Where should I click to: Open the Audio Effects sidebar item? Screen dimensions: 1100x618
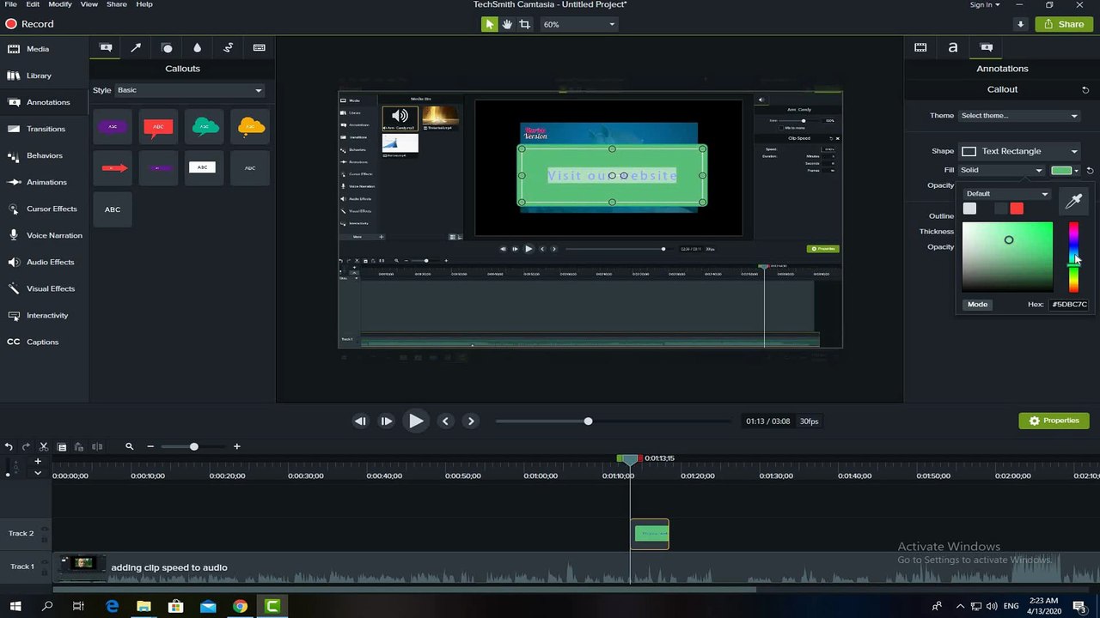click(40, 262)
